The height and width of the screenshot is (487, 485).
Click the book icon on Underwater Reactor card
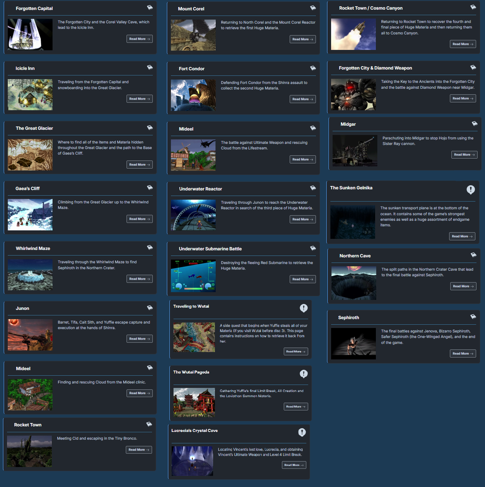click(x=313, y=188)
